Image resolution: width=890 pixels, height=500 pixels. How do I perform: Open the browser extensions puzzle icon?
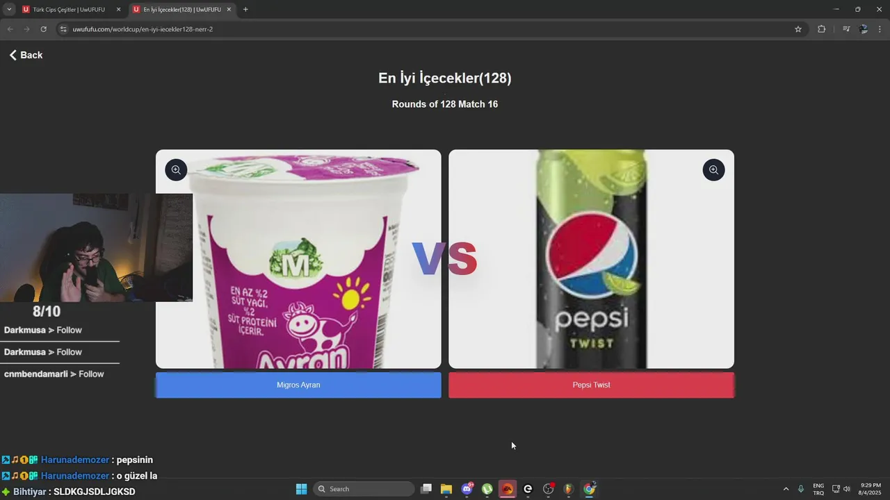tap(821, 29)
